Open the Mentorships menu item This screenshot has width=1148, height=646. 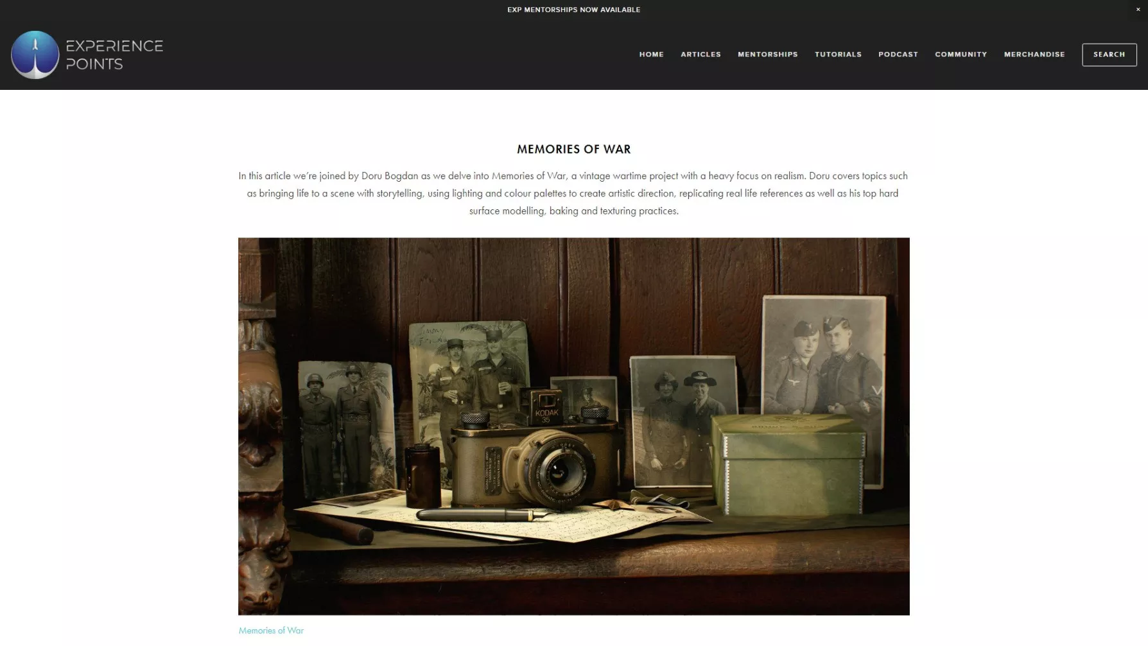point(767,55)
